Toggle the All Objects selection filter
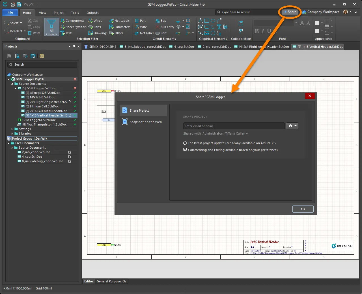 click(x=51, y=27)
